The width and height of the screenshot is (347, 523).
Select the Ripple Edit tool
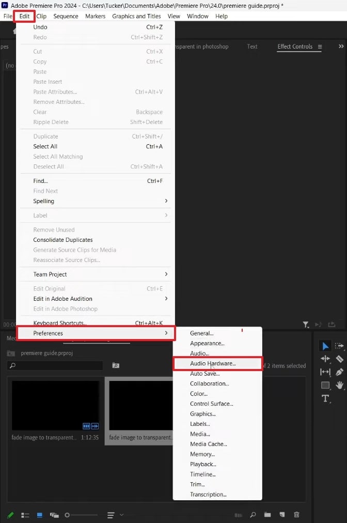tap(325, 359)
